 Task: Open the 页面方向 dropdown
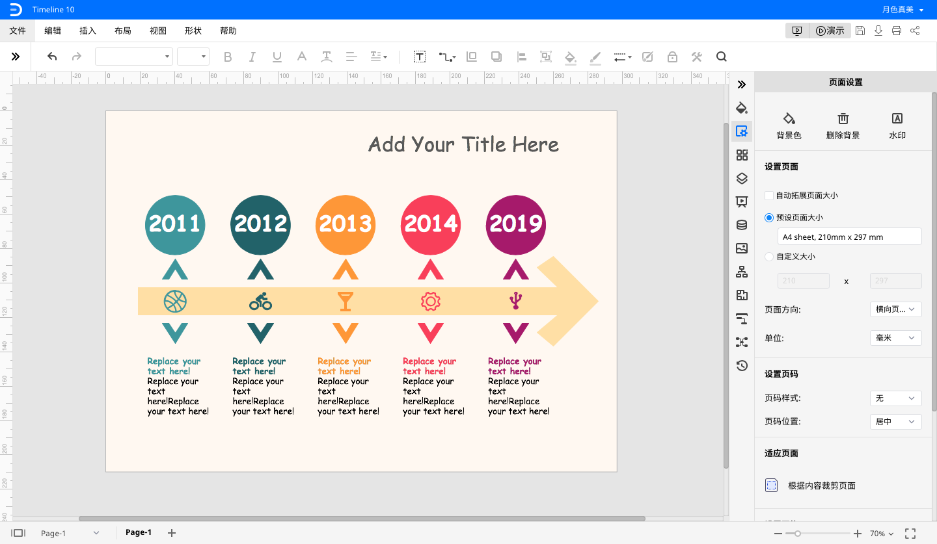pos(895,309)
